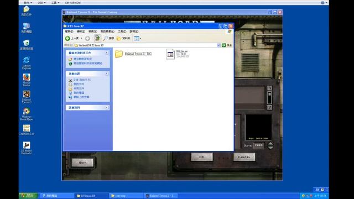
Task: Open the Edit menu in the Explorer window
Action: (x=81, y=32)
